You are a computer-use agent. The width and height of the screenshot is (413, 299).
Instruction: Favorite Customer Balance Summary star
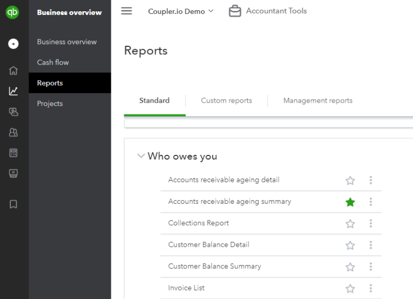click(x=350, y=267)
